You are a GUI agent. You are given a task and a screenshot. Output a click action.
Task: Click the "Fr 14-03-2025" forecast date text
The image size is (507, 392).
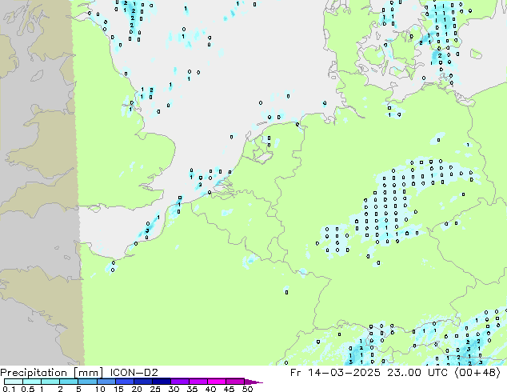click(335, 373)
